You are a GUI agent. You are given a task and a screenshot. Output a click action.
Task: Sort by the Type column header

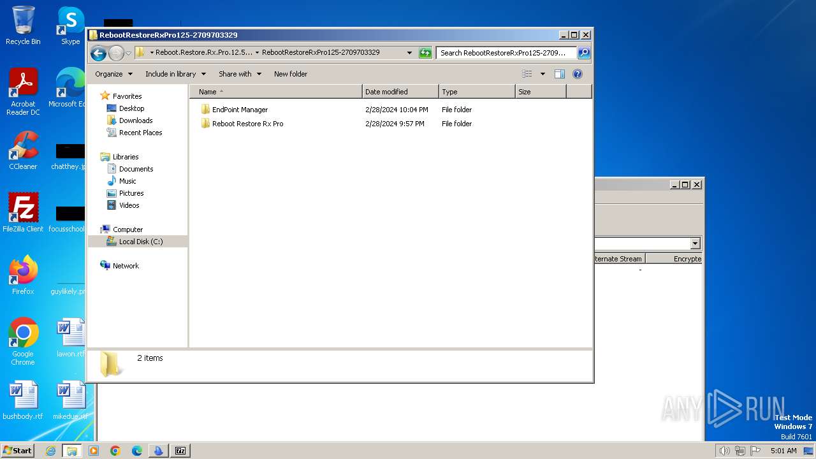pos(477,92)
